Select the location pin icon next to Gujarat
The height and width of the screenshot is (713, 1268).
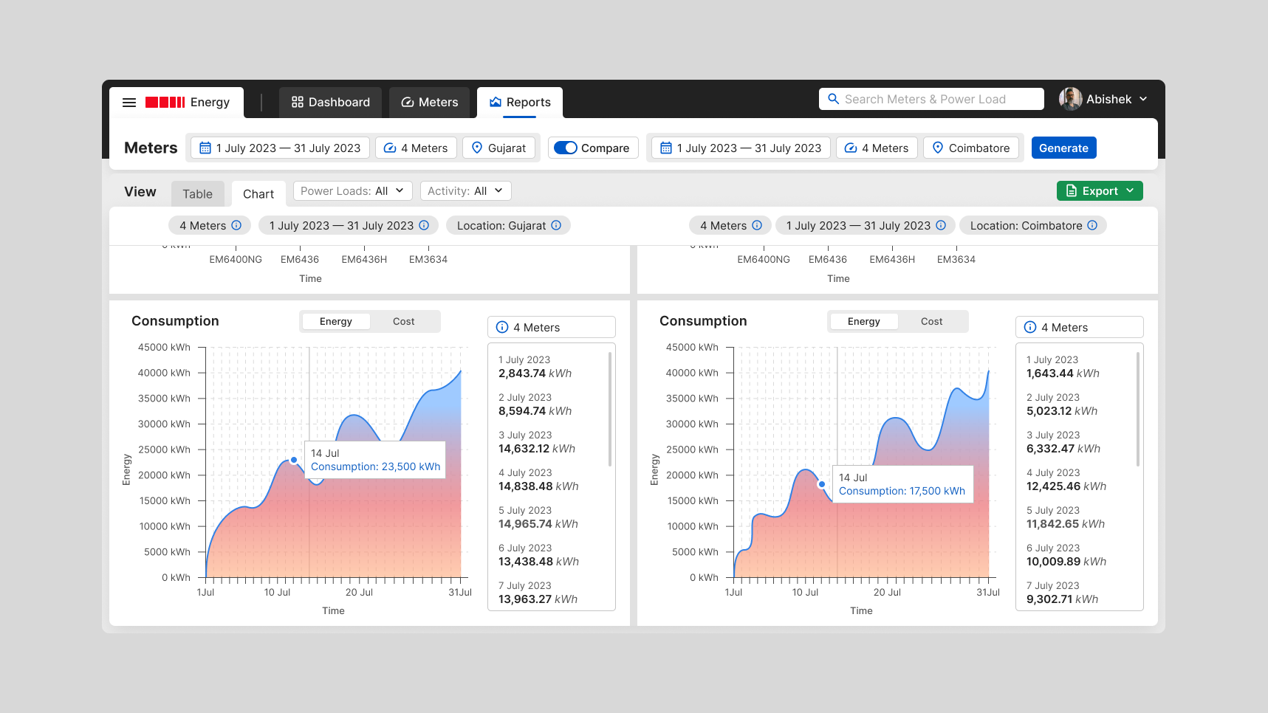pyautogui.click(x=476, y=148)
